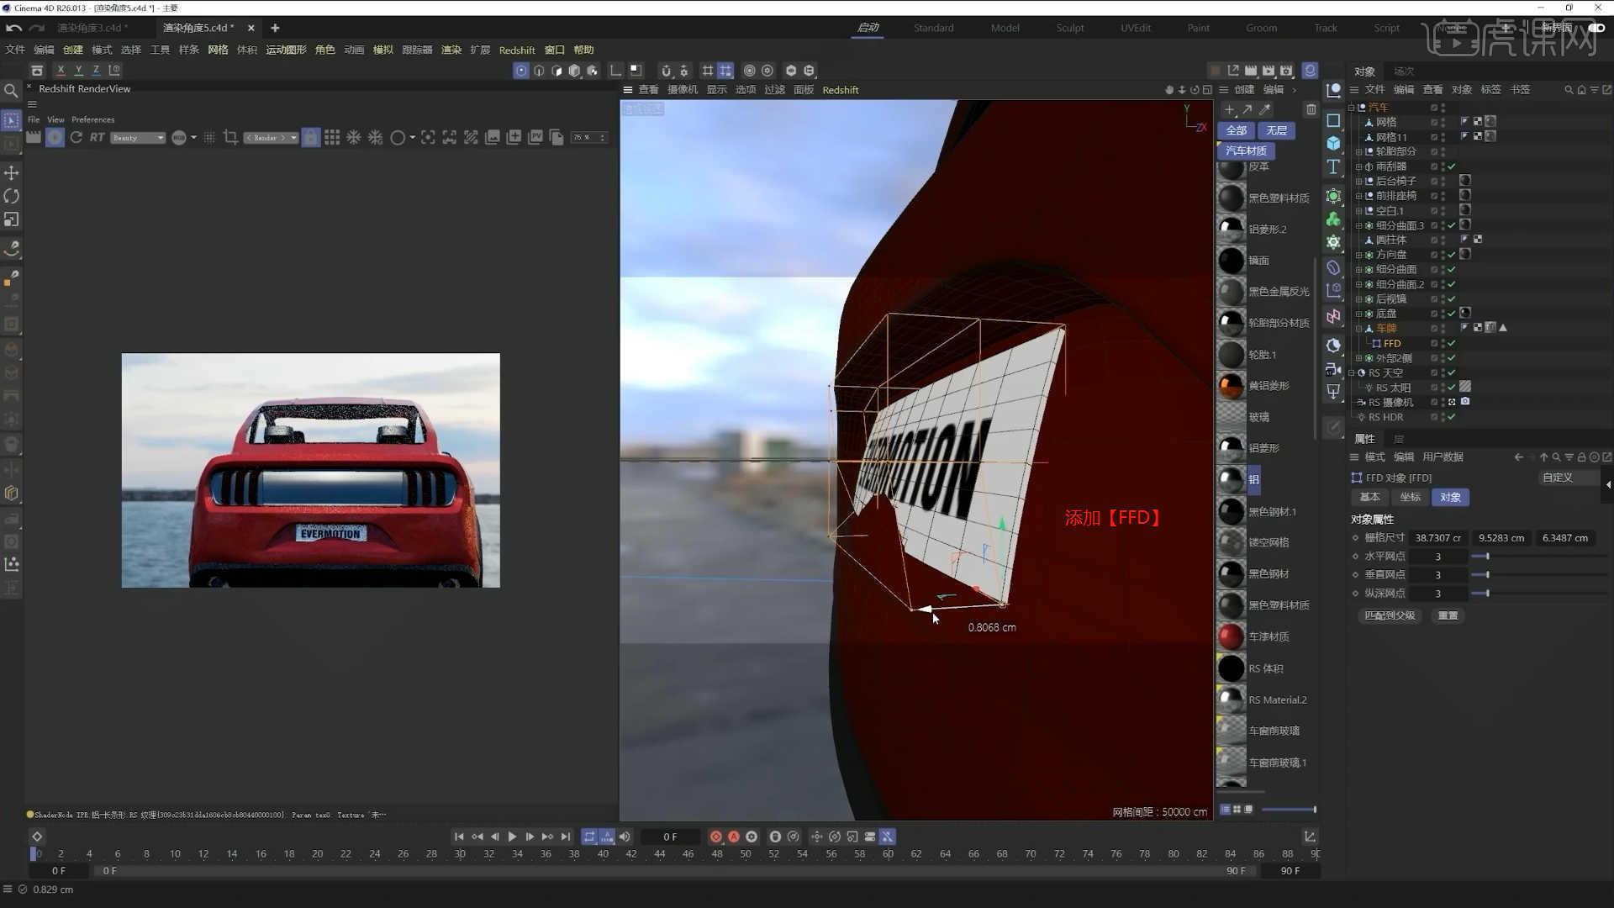Toggle the green checkmark next to 后视镜

click(1452, 298)
